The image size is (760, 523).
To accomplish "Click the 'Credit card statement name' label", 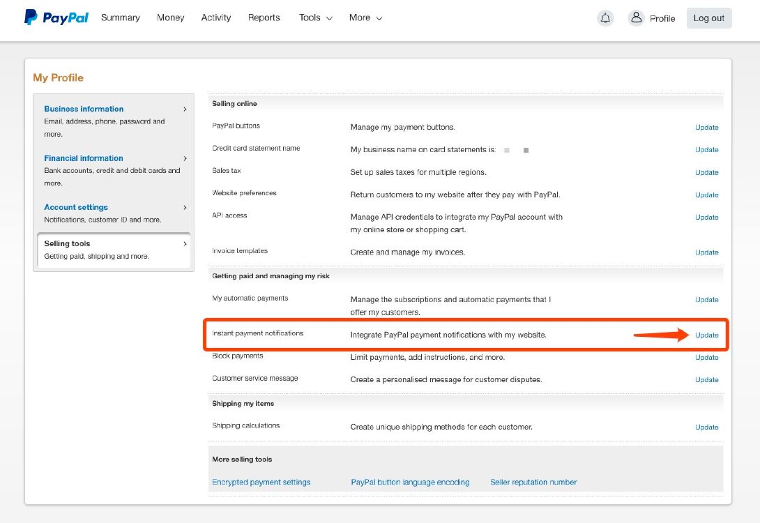I will [256, 148].
